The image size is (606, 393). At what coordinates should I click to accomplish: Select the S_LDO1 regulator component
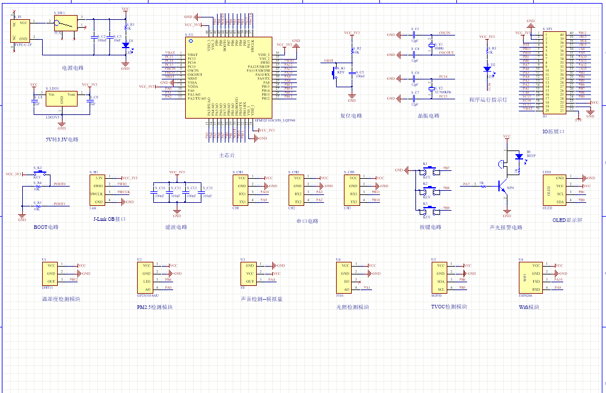[61, 99]
